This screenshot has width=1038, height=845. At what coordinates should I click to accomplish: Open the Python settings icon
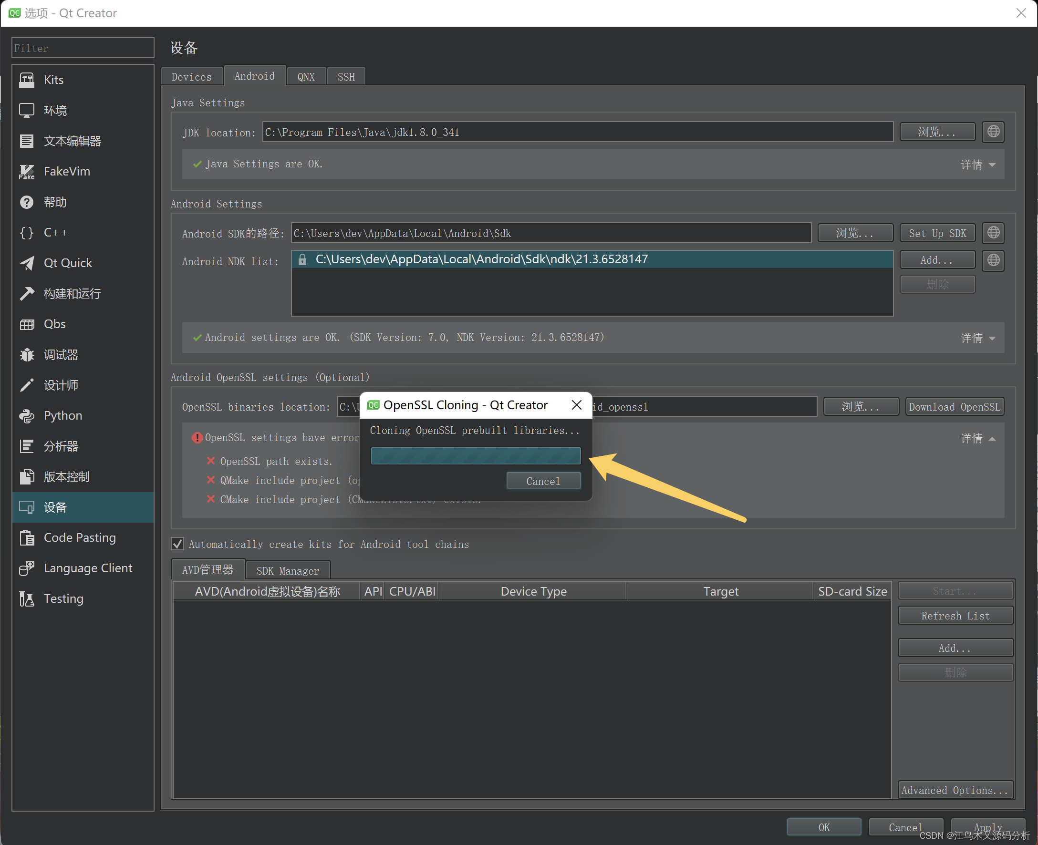click(27, 416)
